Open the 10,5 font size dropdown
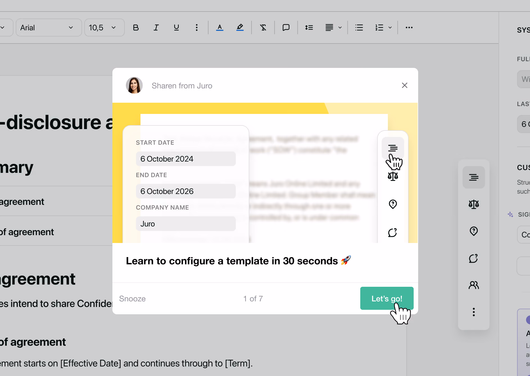 [x=104, y=27]
